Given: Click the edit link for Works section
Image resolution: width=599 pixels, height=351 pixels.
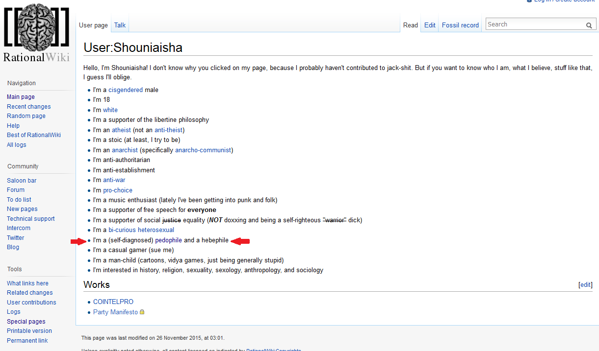Looking at the screenshot, I should pyautogui.click(x=585, y=285).
